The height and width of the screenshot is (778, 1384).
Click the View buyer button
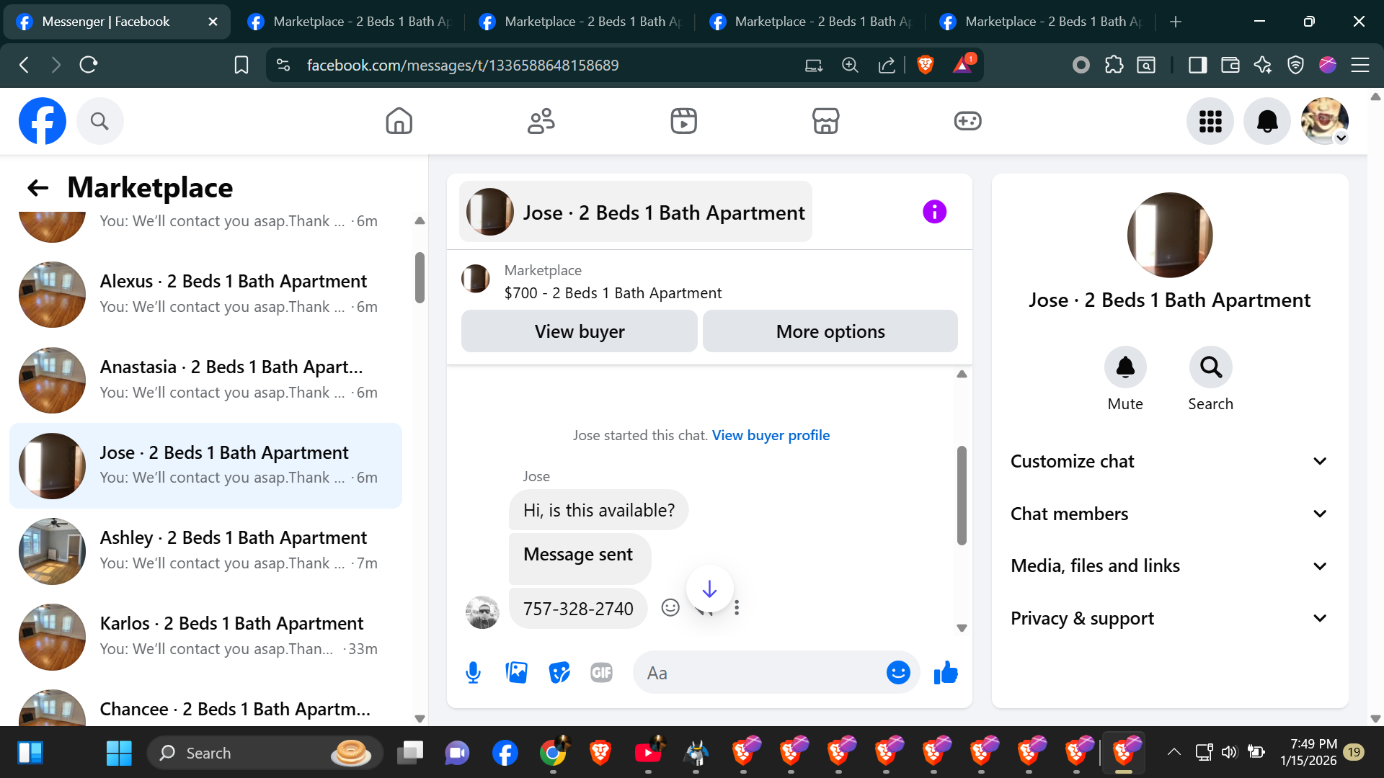[579, 331]
